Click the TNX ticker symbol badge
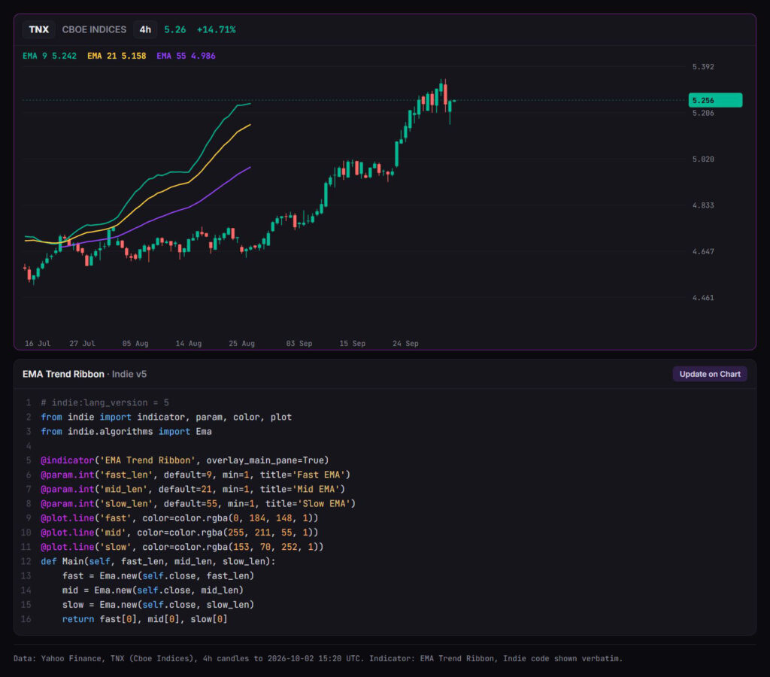This screenshot has width=770, height=677. click(39, 29)
